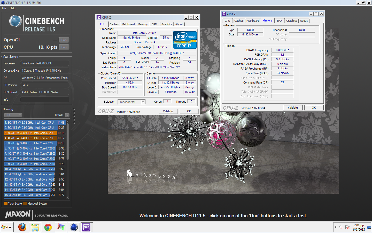372x233 pixels.
Task: Open SPD tab in left CPU-Z window
Action: pos(154,24)
